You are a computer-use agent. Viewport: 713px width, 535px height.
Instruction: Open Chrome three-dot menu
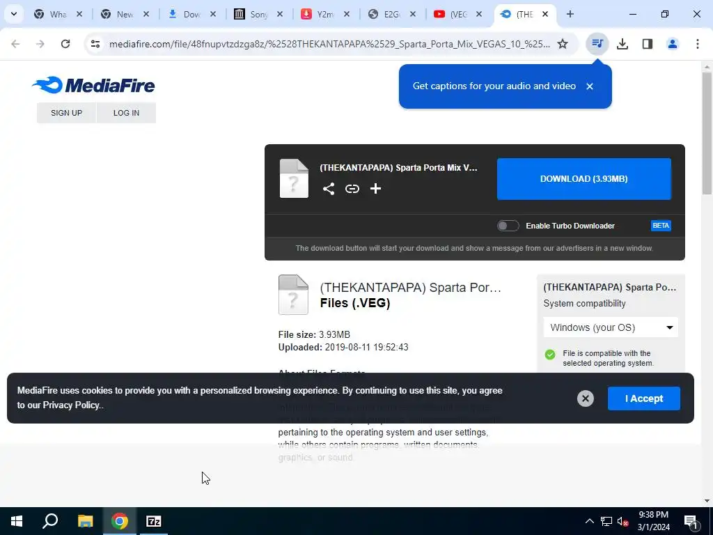pyautogui.click(x=698, y=44)
